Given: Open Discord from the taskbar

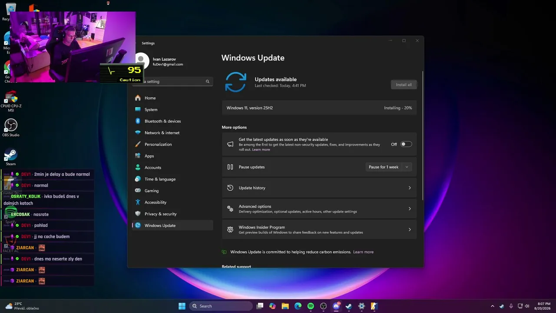Looking at the screenshot, I should coord(336,306).
